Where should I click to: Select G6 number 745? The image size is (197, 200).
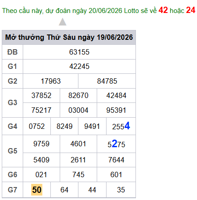tap(78, 174)
